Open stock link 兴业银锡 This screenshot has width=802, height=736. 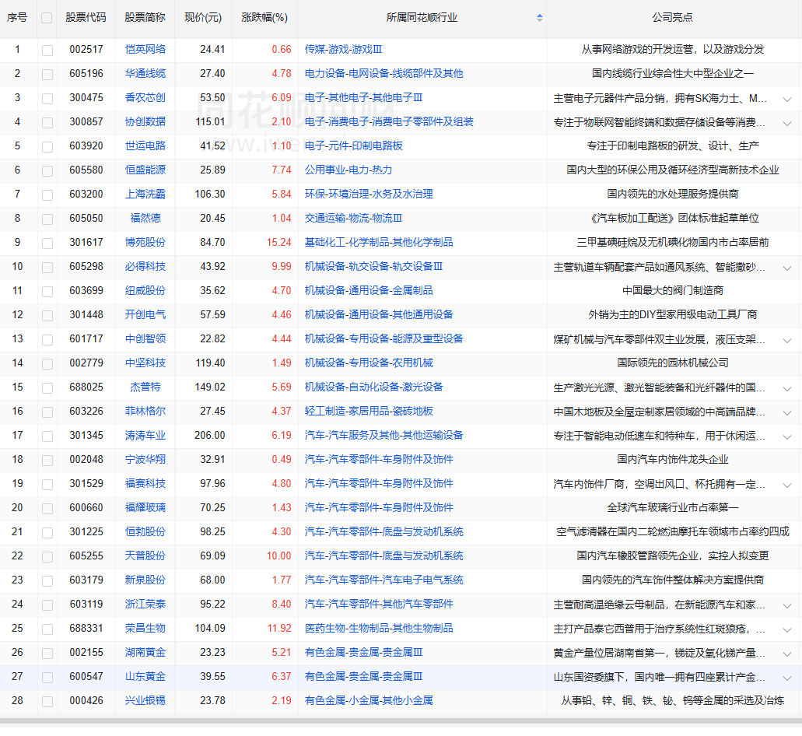(145, 701)
